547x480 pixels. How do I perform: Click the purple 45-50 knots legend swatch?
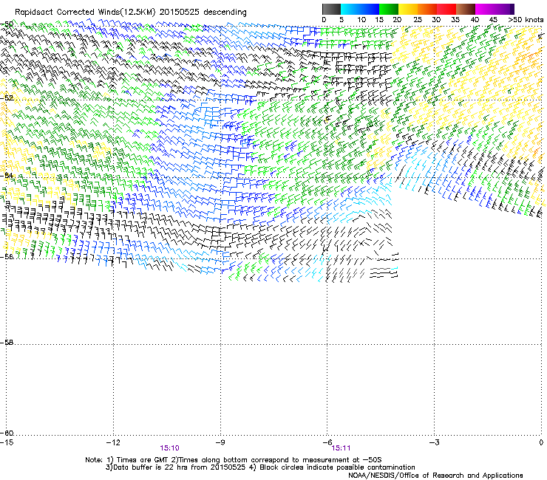click(x=504, y=9)
